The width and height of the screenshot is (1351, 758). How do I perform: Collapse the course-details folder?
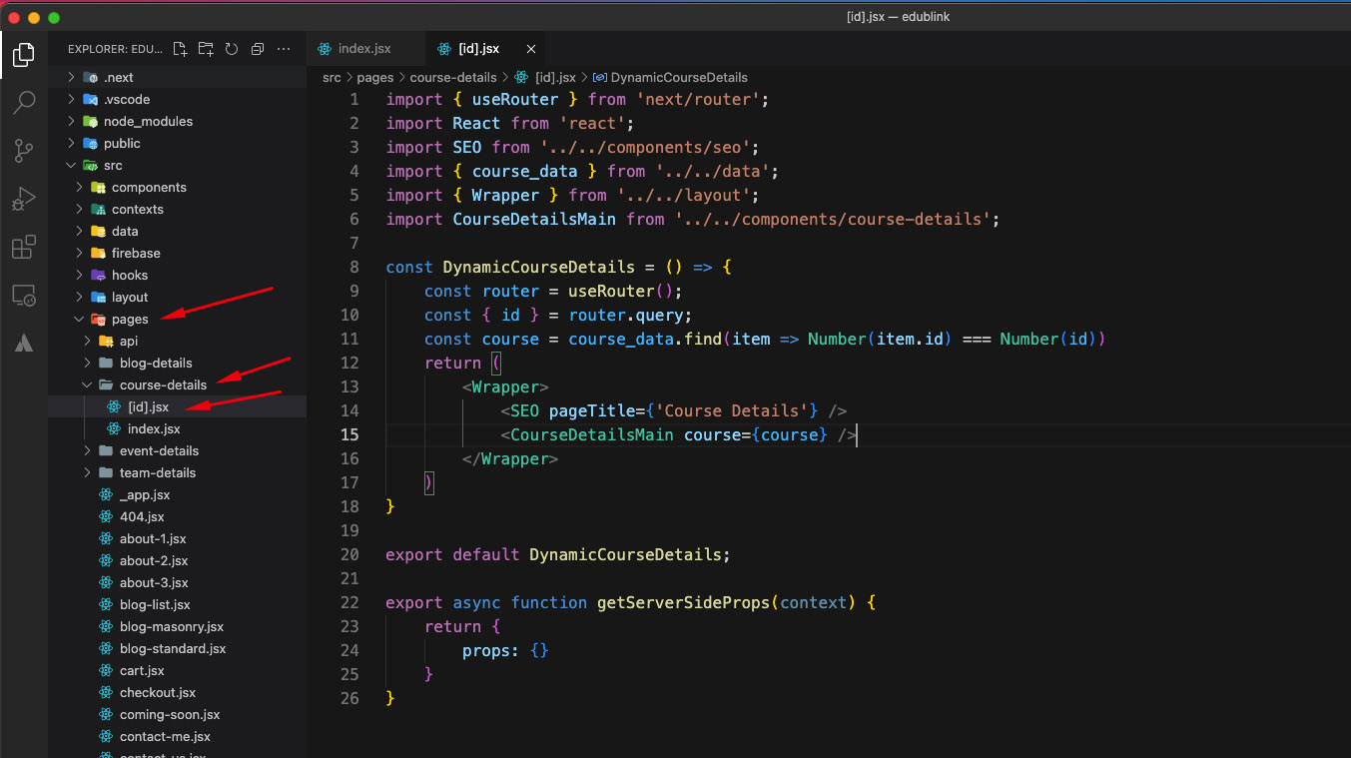pos(163,384)
